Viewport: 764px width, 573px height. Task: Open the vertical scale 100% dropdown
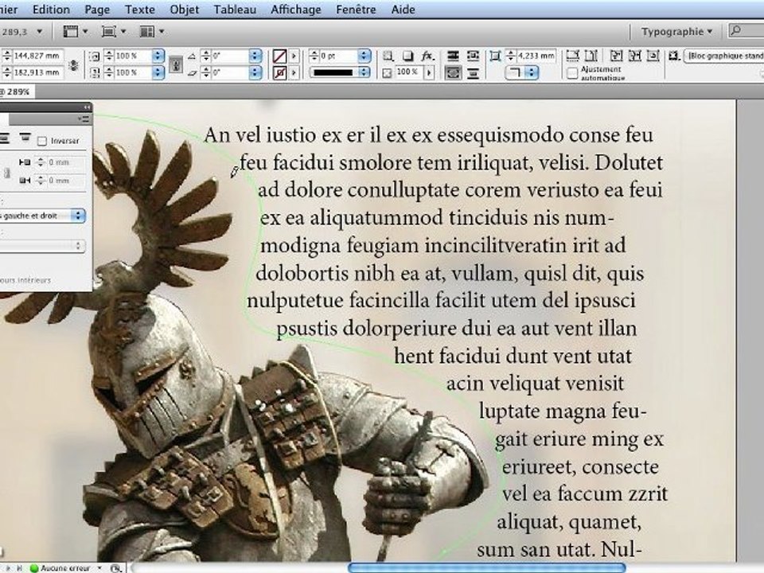pos(158,72)
